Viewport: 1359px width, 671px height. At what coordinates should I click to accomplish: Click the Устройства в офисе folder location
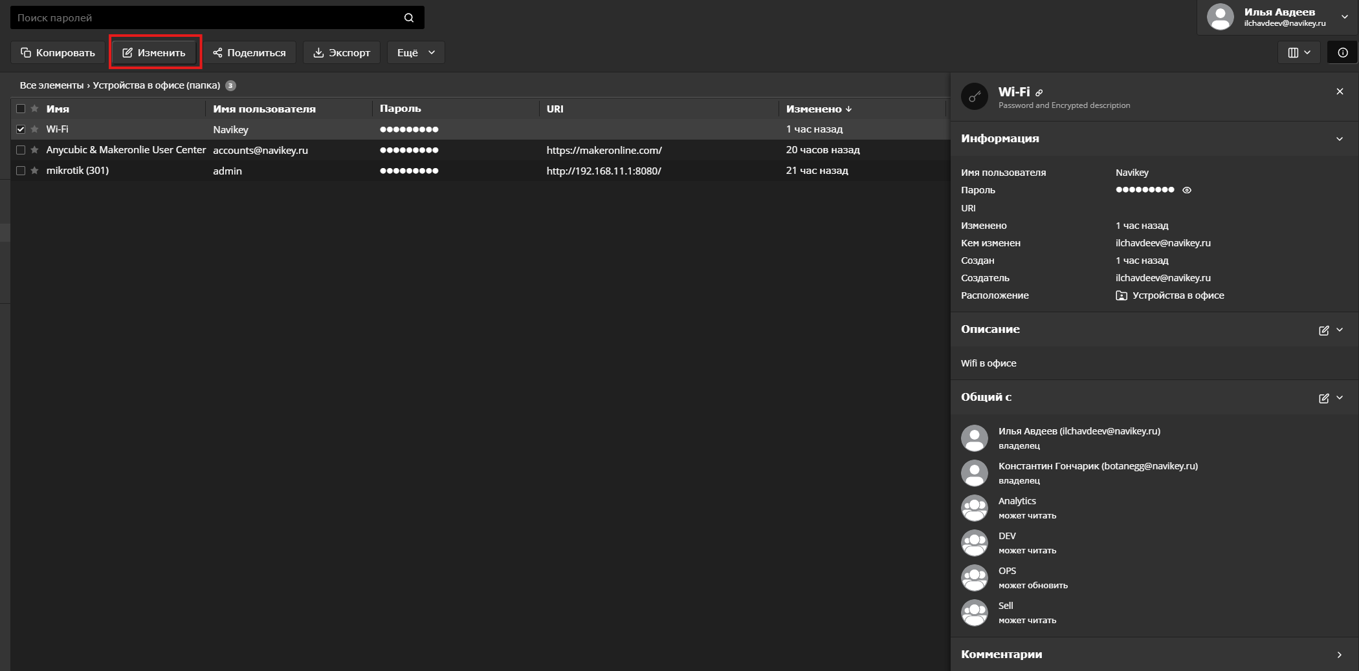pos(1177,295)
